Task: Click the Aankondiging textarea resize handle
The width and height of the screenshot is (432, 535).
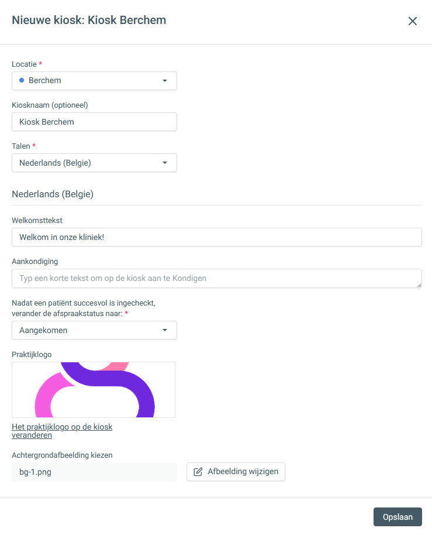Action: (x=419, y=284)
